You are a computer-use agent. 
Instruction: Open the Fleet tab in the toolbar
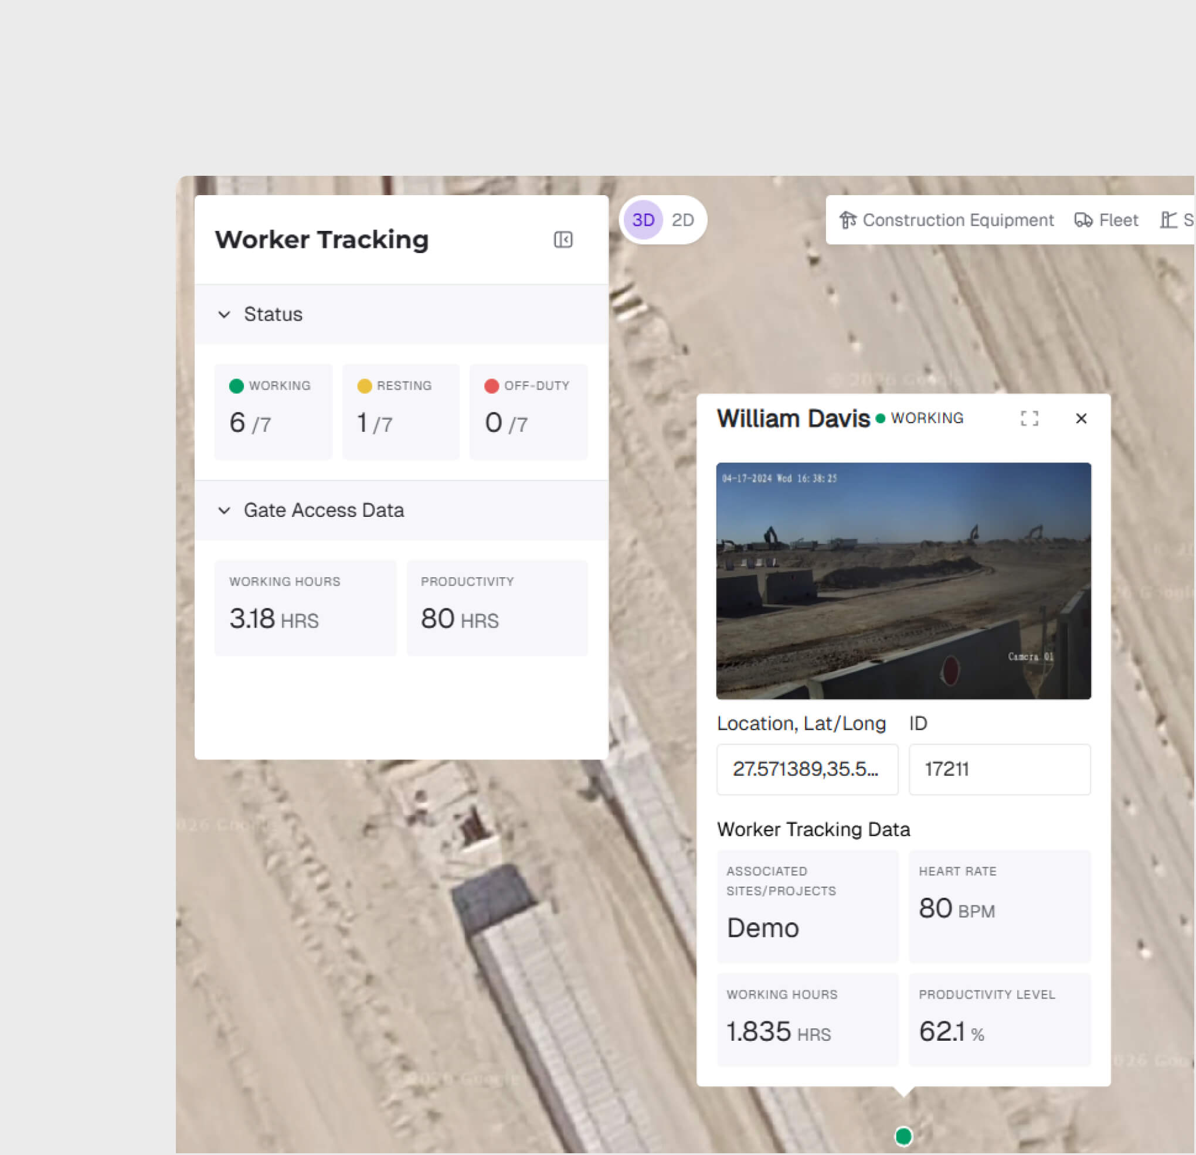(1106, 220)
